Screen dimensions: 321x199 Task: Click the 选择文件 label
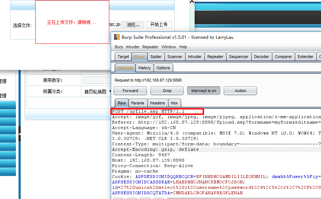pyautogui.click(x=23, y=25)
